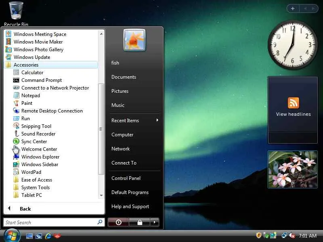Open the Sync Center icon
Image resolution: width=323 pixels, height=242 pixels.
16,142
